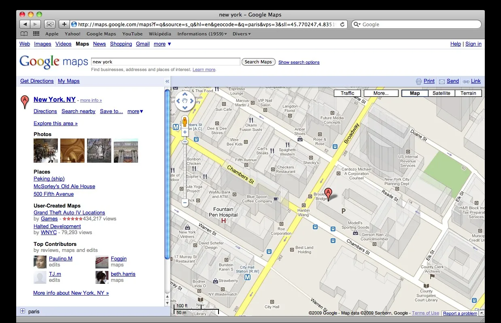Viewport: 501px width, 323px height.
Task: Collapse the left panel with double chevron
Action: [167, 81]
